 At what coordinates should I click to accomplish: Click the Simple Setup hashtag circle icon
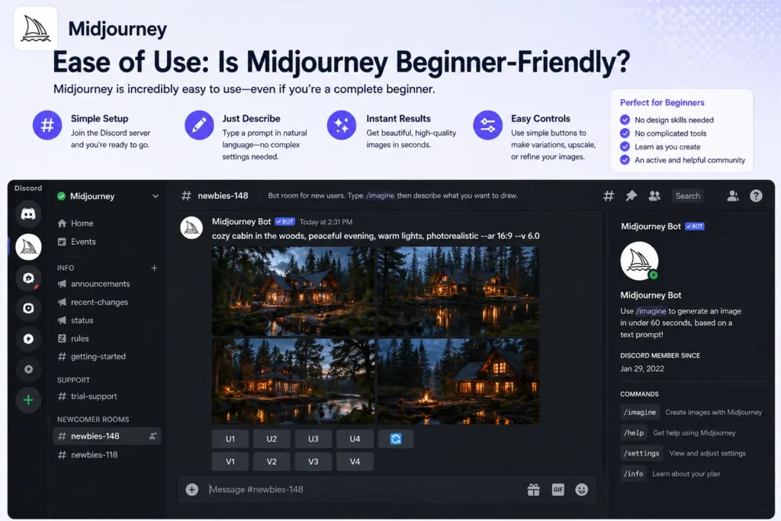click(47, 125)
